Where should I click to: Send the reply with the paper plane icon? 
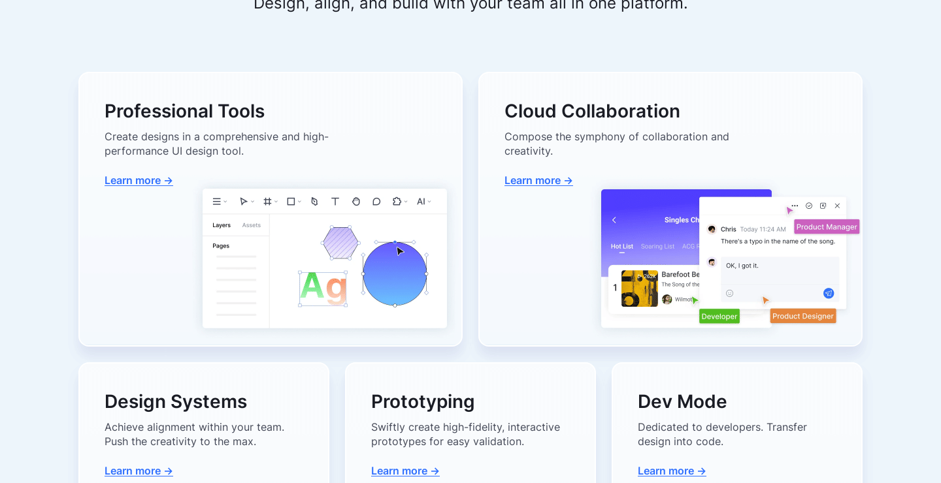pyautogui.click(x=829, y=293)
